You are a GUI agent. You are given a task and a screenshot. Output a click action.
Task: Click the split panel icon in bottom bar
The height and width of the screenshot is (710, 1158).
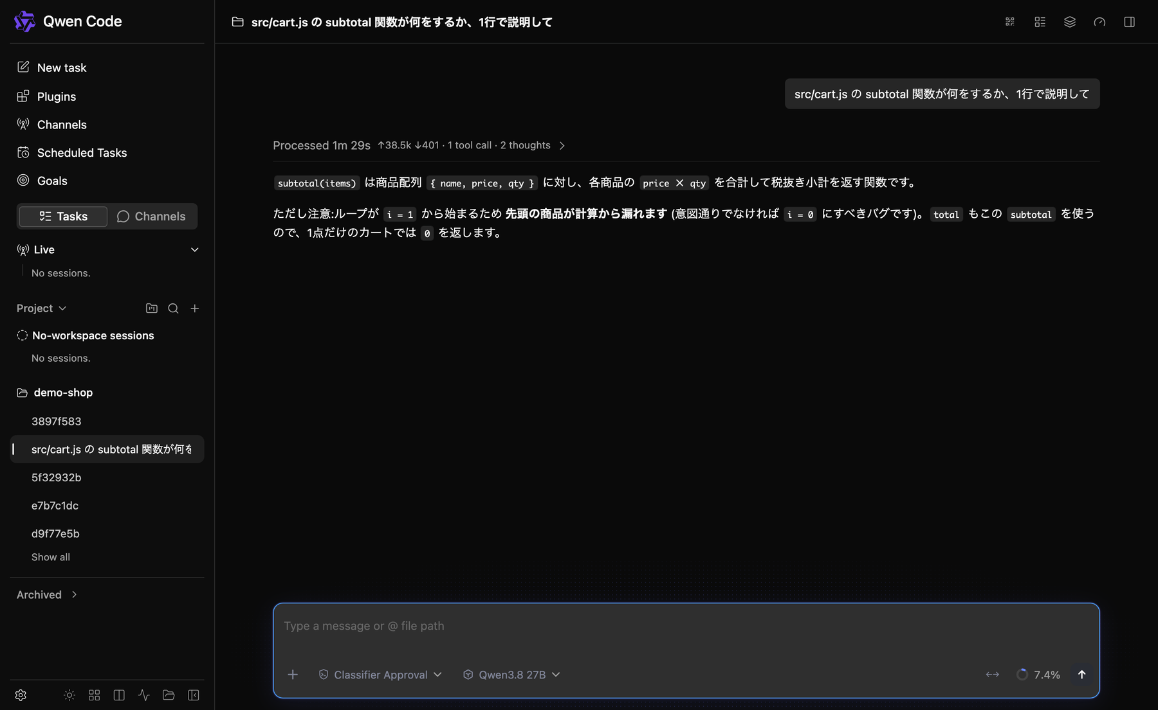[x=119, y=695]
